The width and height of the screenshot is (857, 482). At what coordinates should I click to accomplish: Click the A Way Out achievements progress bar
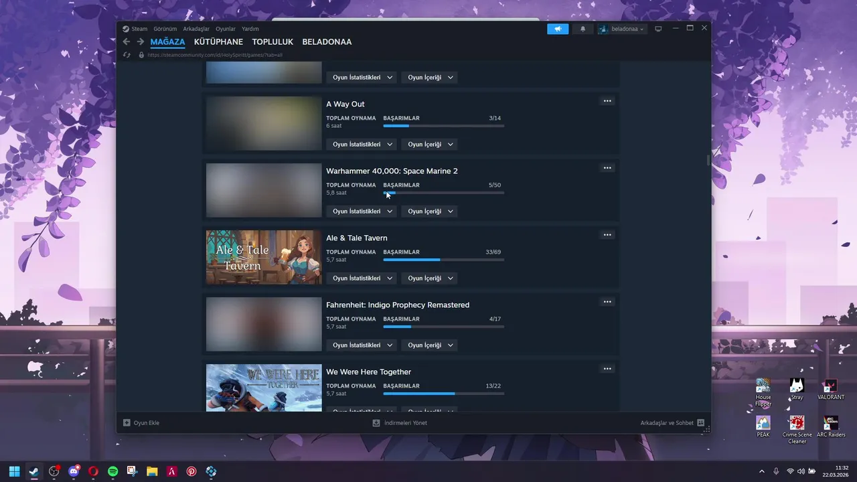click(444, 126)
